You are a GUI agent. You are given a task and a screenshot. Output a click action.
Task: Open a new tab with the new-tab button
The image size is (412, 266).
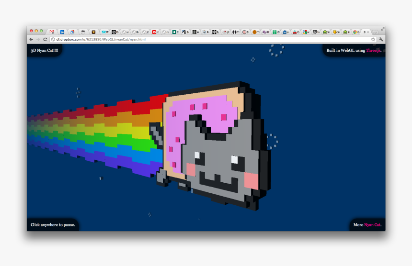click(376, 32)
